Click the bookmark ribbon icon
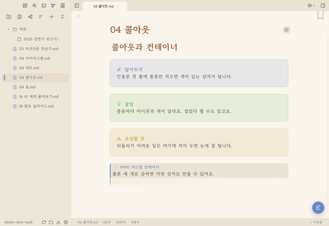 tap(320, 15)
